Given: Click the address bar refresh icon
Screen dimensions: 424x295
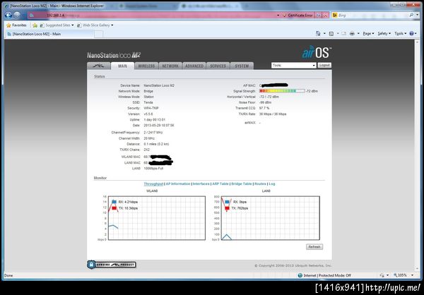Looking at the screenshot, I should click(x=318, y=16).
